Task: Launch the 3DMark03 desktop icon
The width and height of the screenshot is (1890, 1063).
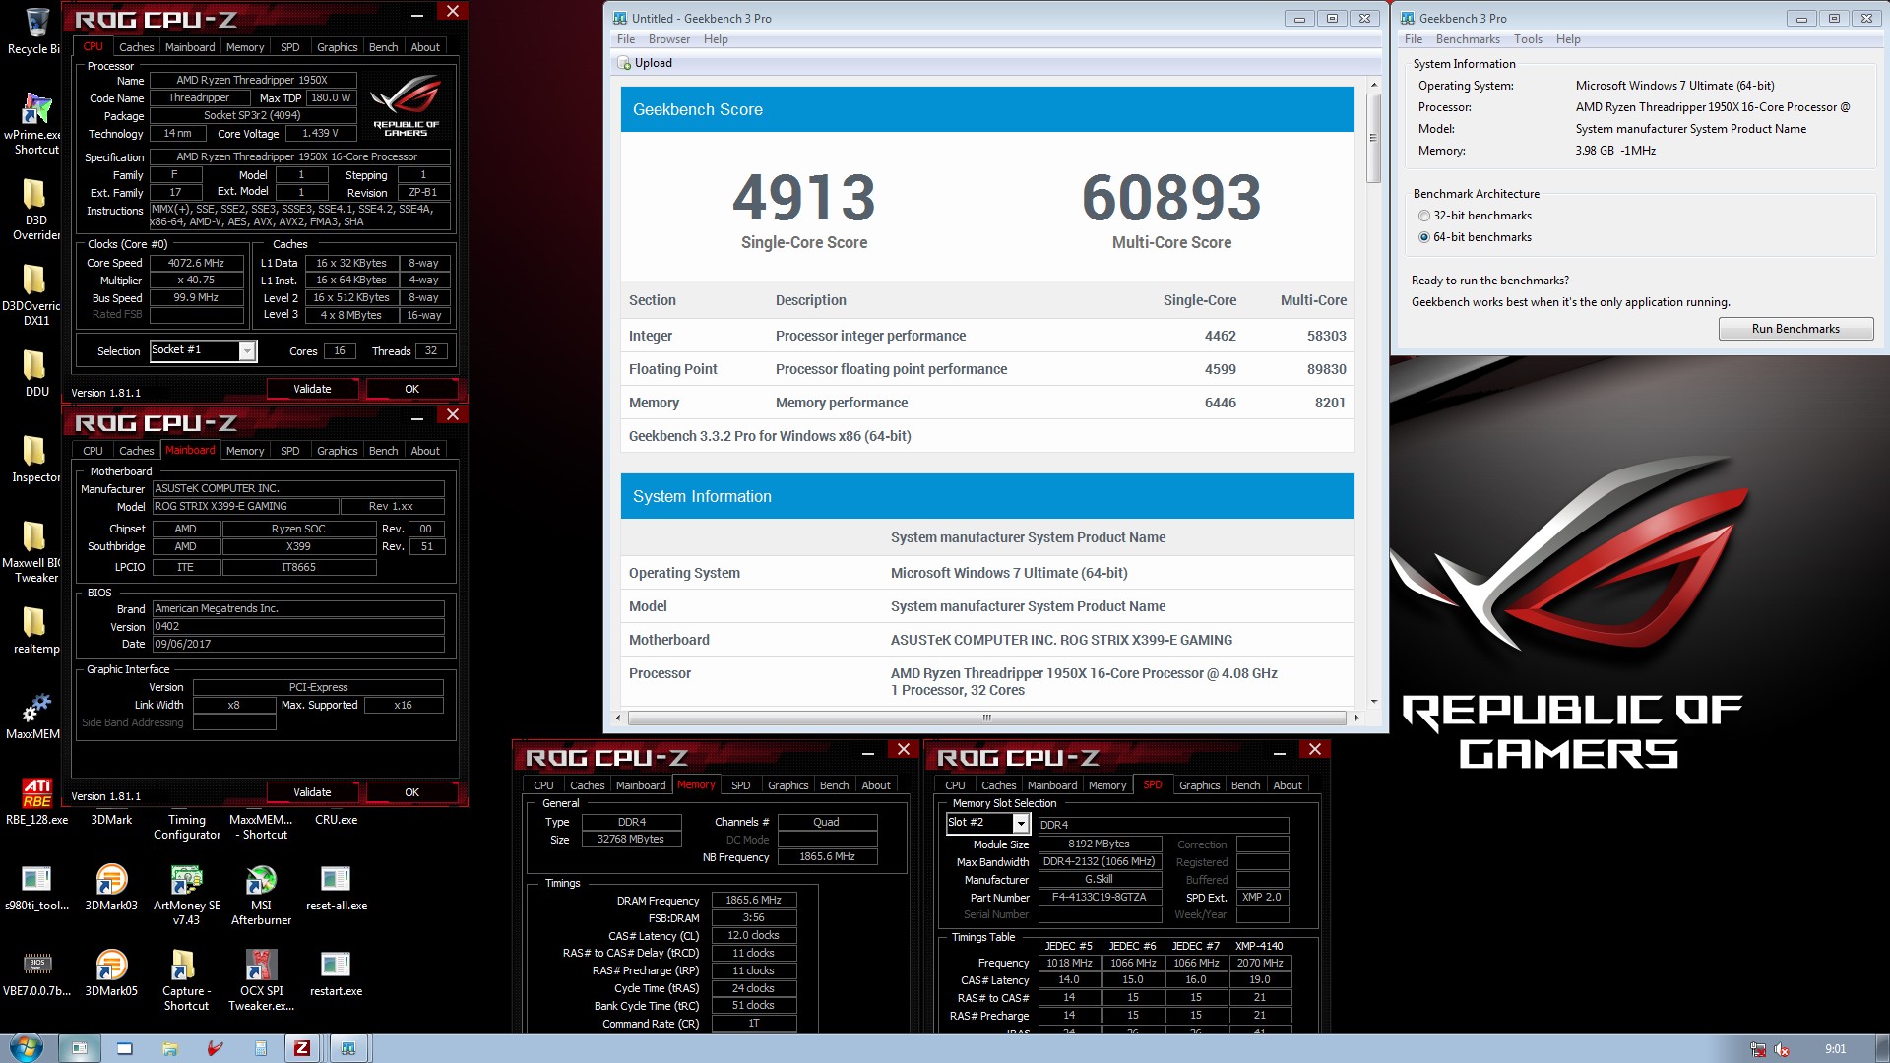Action: [x=111, y=879]
